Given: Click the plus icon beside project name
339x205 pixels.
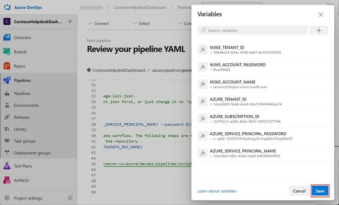Looking at the screenshot, I should pos(70,21).
